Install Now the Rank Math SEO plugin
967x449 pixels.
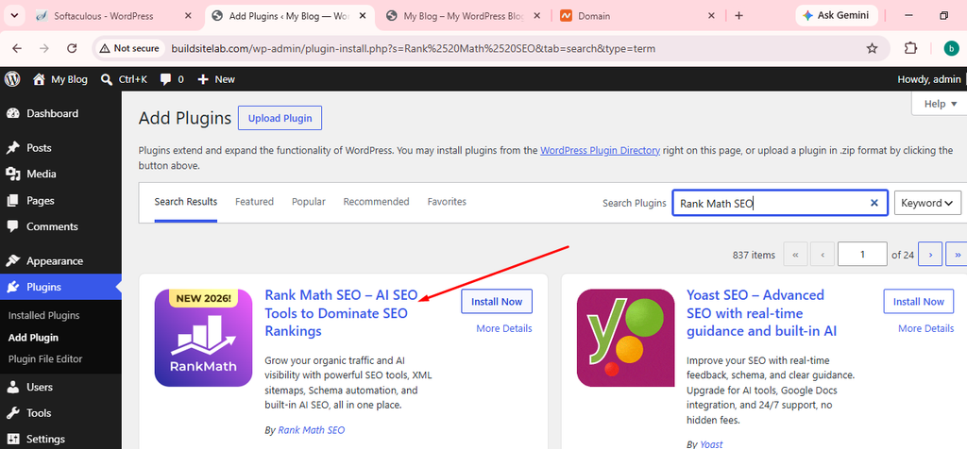[497, 302]
